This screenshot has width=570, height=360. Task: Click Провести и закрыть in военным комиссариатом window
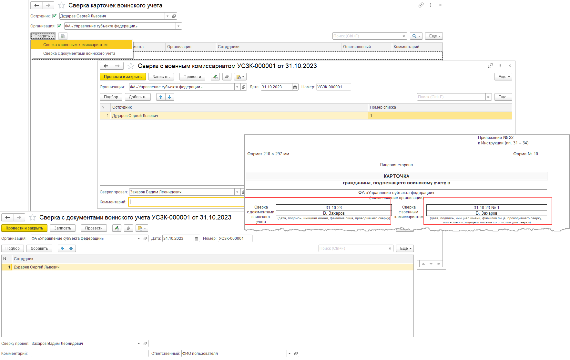(x=123, y=77)
